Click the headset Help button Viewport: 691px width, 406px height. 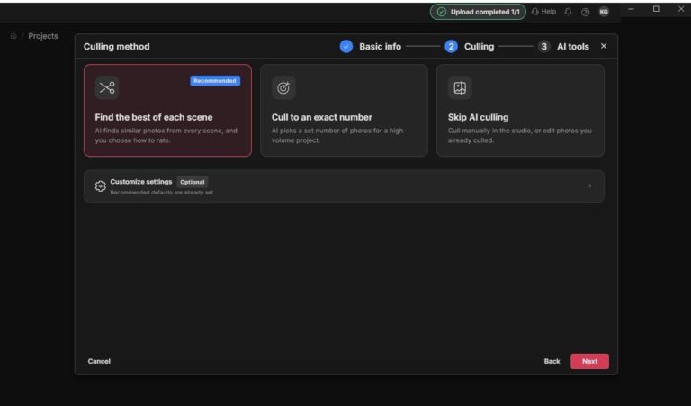pos(543,12)
